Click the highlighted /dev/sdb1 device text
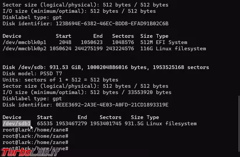Screen dimensions: 240x157 [17, 123]
